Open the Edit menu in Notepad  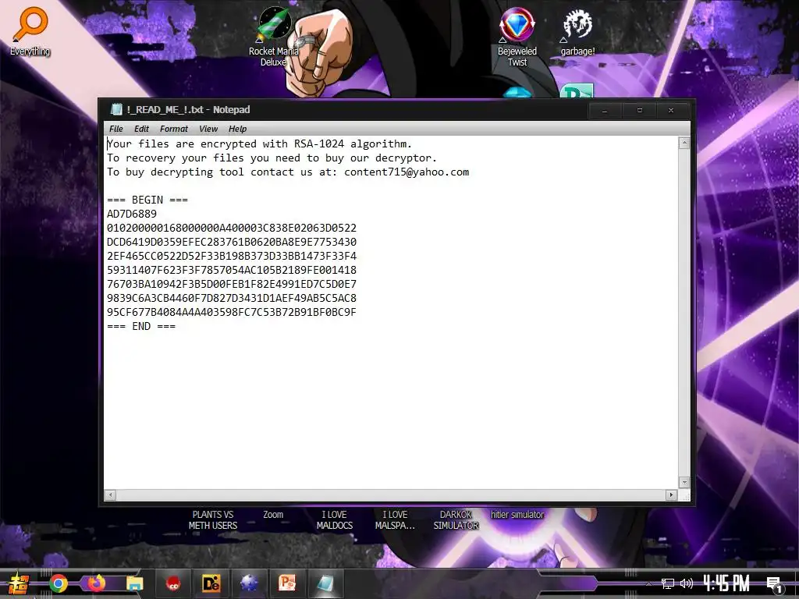pos(141,129)
